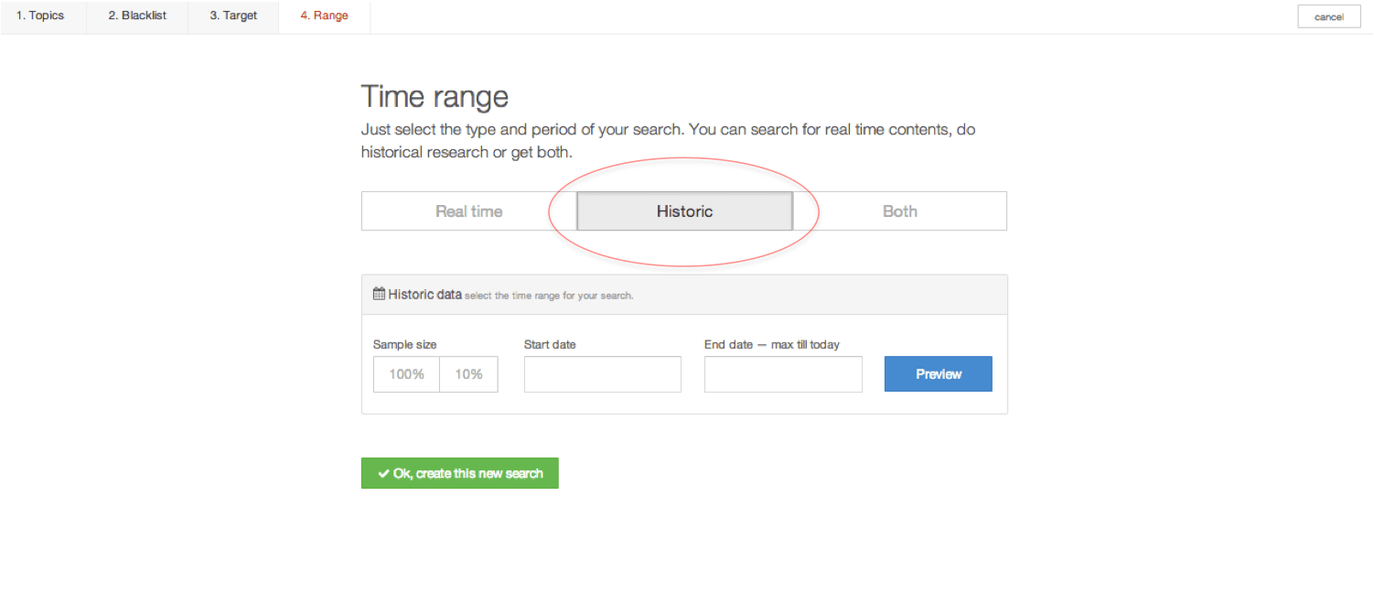
Task: Click Ok, create this new search
Action: 460,474
